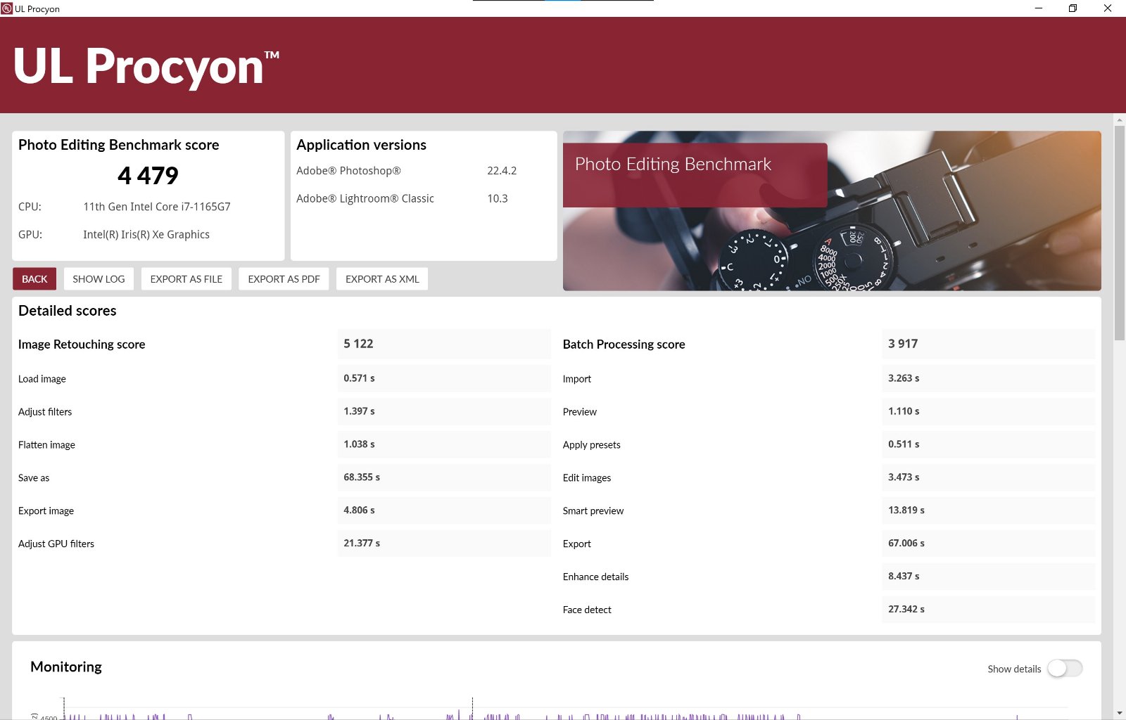The height and width of the screenshot is (720, 1126).
Task: Click the Adjust GPU filters row label
Action: click(x=56, y=544)
